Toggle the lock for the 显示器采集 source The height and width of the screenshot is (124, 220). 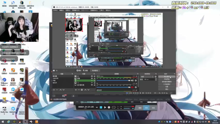(94, 85)
